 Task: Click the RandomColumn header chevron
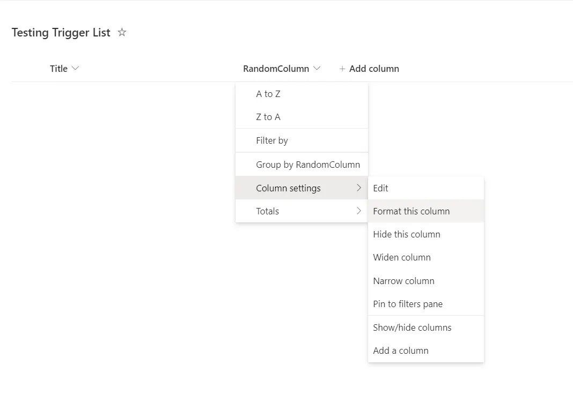(317, 69)
